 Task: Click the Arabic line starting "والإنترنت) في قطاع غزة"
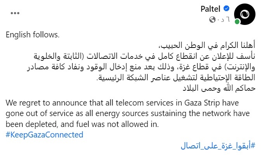click(141, 67)
